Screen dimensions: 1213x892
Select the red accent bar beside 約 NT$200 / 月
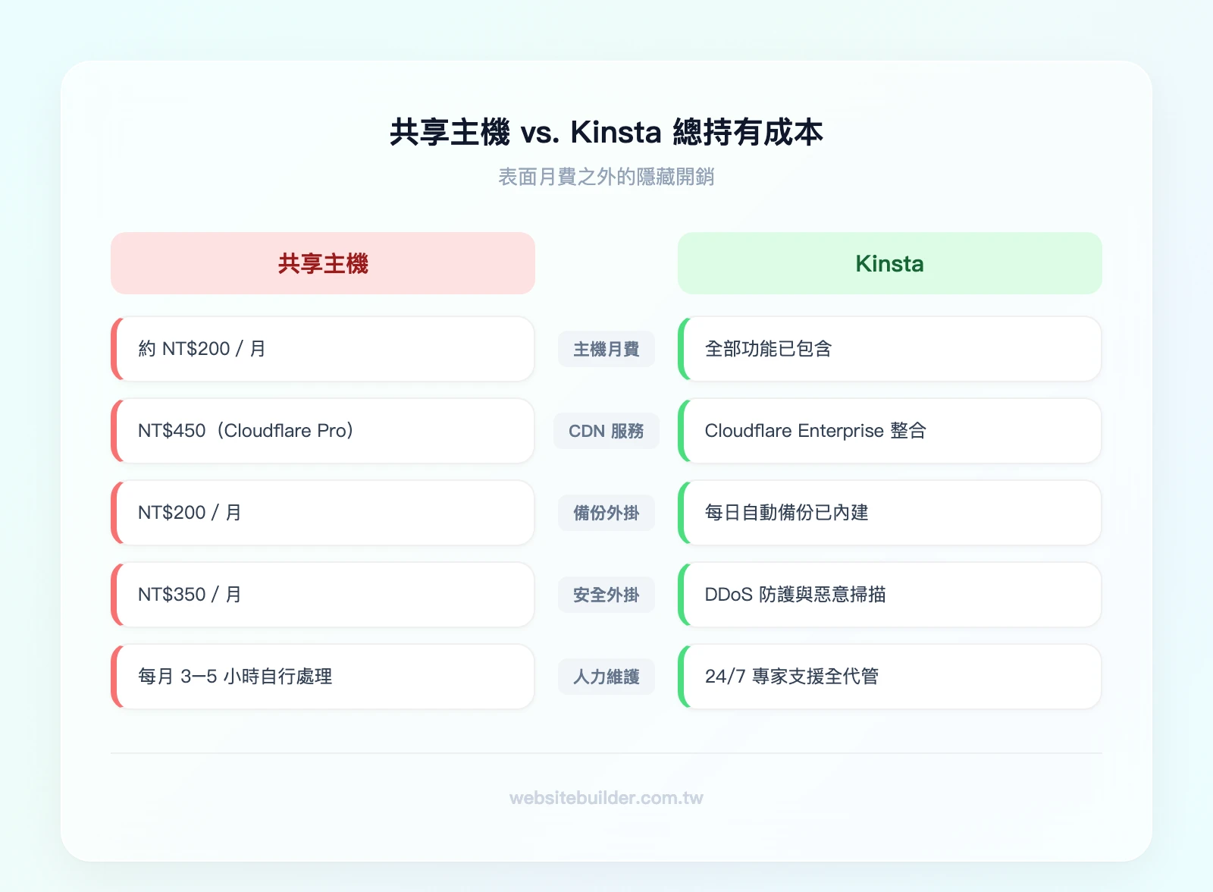pos(116,349)
